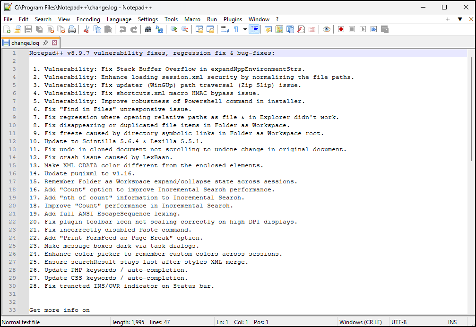Click the Save All toolbar icon
This screenshot has height=327, width=476.
(39, 29)
